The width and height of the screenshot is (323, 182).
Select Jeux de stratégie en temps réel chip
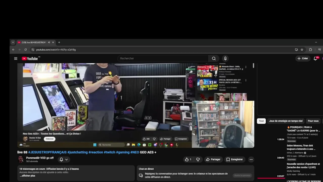(286, 121)
